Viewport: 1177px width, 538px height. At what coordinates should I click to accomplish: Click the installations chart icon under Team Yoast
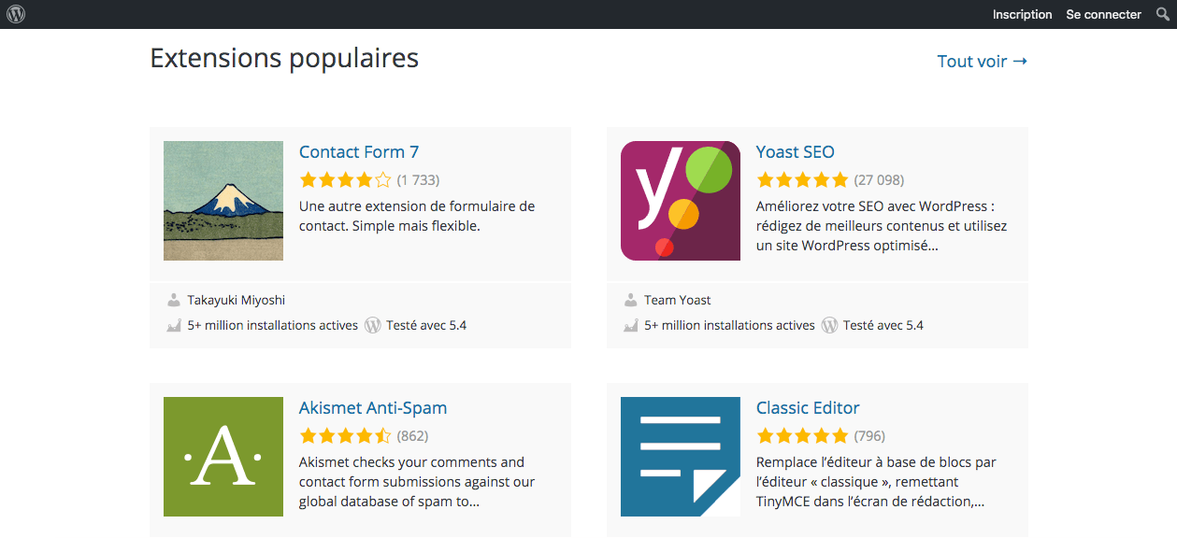point(631,325)
